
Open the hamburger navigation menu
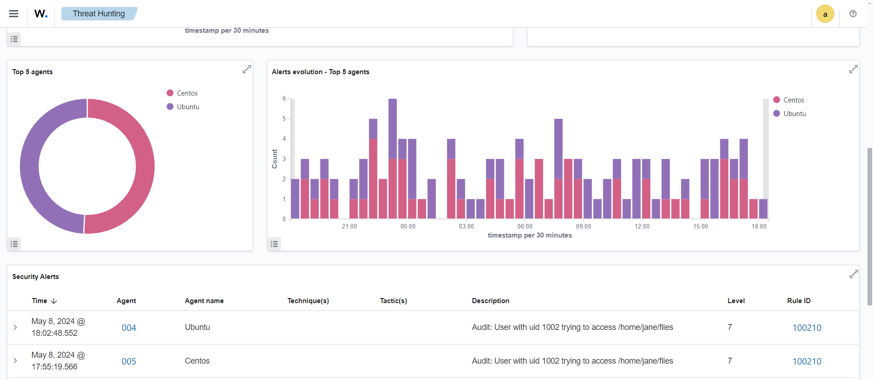point(14,14)
